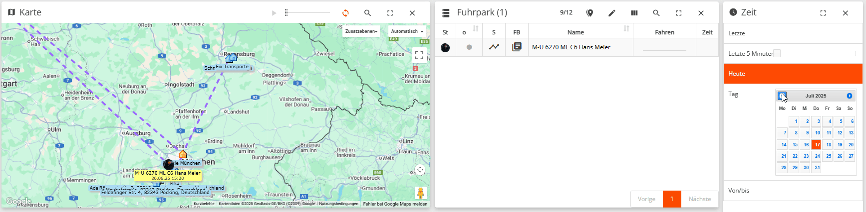Go to next month in calendar
The height and width of the screenshot is (212, 866).
pos(850,96)
